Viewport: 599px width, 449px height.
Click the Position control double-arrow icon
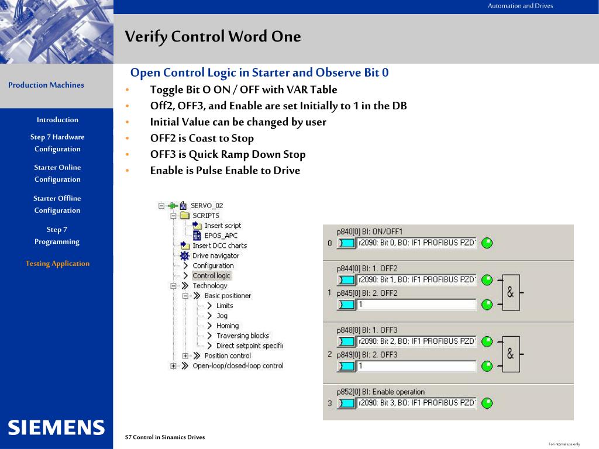click(197, 355)
